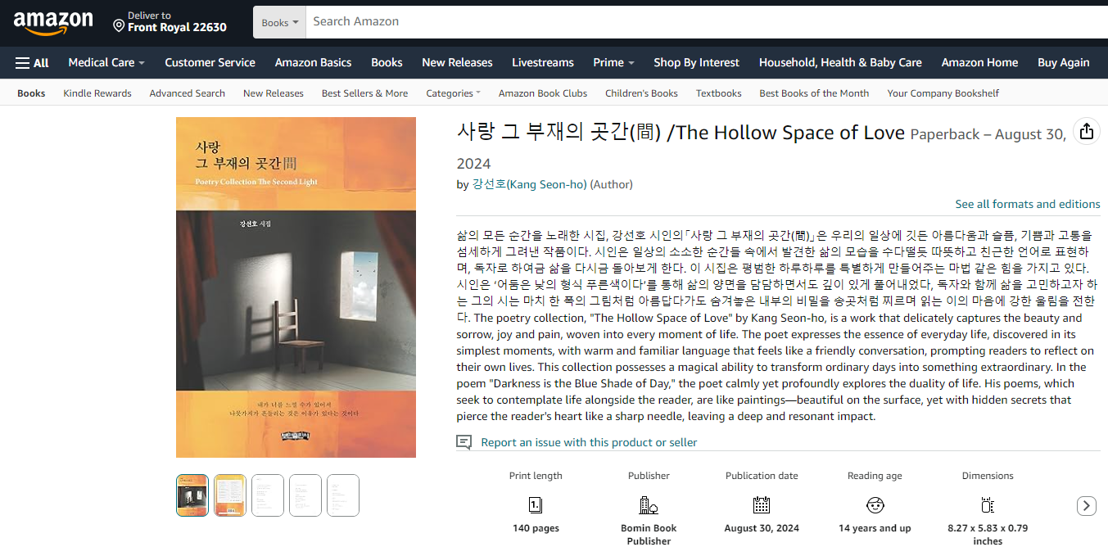The image size is (1108, 556).
Task: Select the third page preview thumbnail
Action: [268, 495]
